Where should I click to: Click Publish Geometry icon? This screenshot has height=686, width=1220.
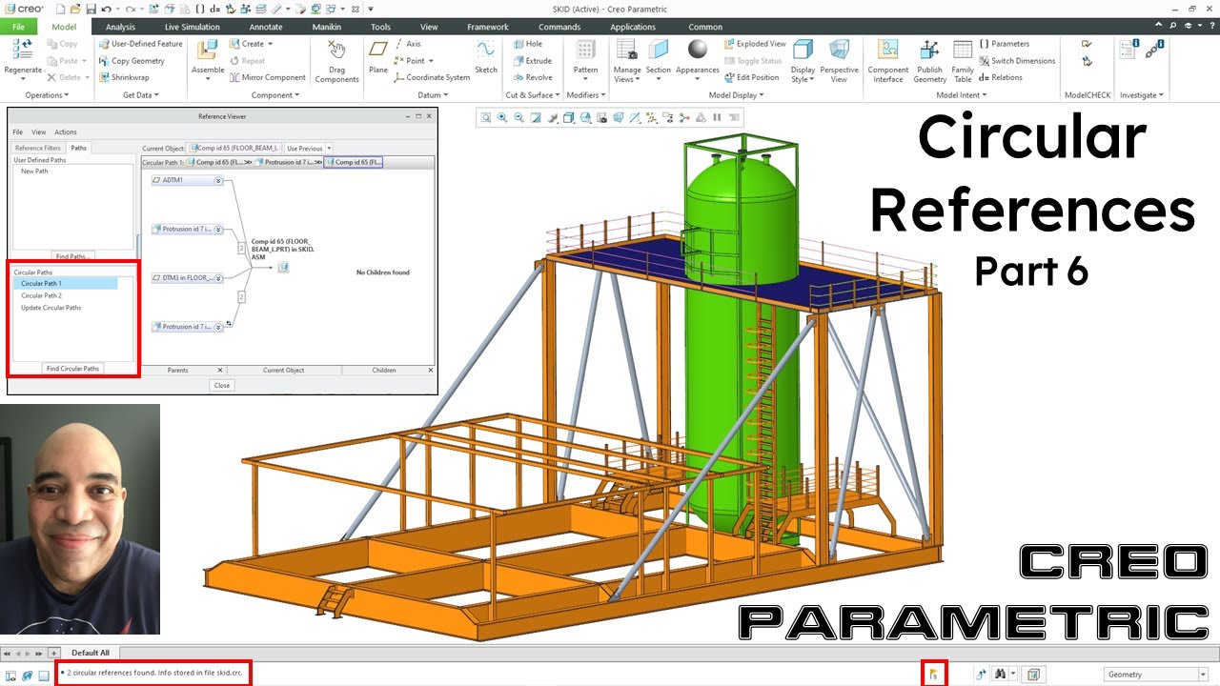(929, 51)
